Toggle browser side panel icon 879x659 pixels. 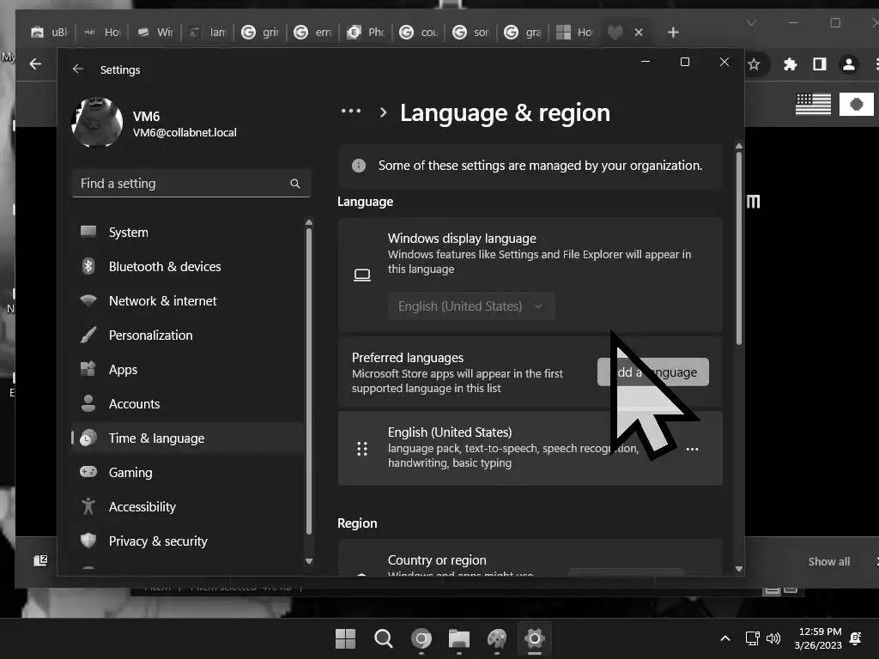(x=820, y=64)
